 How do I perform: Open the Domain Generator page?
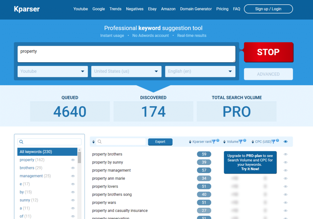(196, 9)
